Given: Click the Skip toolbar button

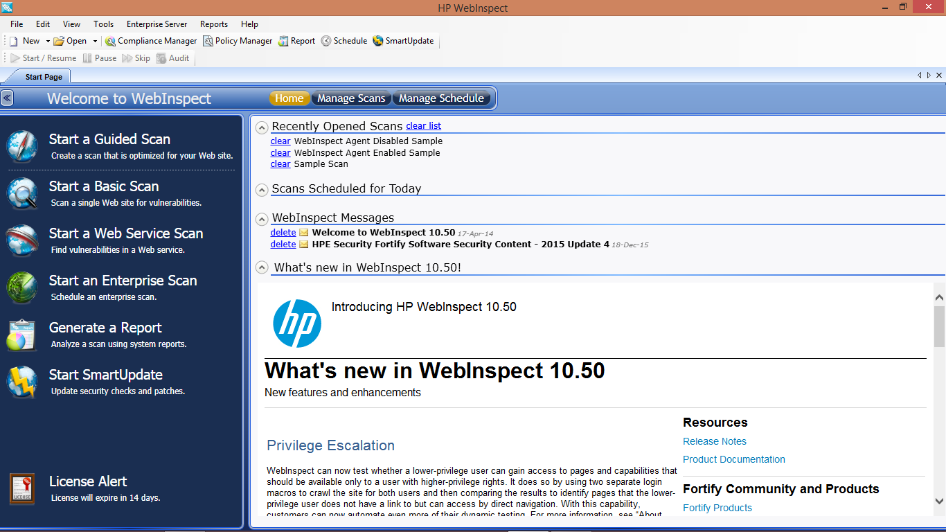Looking at the screenshot, I should pos(136,58).
